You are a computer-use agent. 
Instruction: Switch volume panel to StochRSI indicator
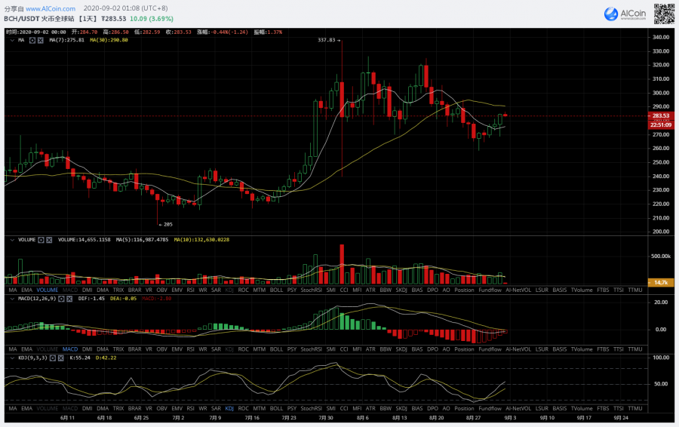[x=312, y=290]
